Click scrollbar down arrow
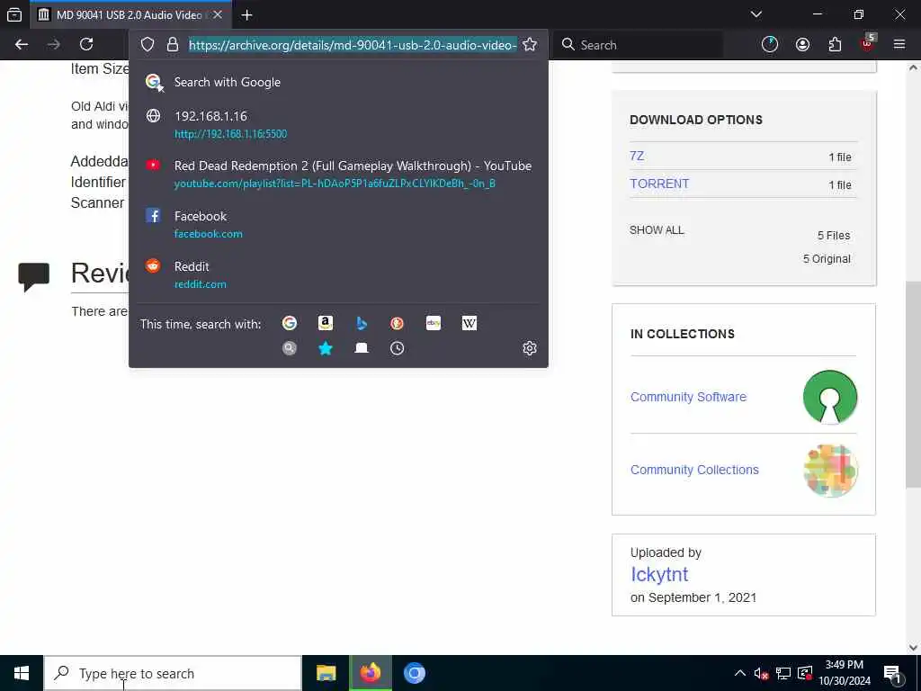Viewport: 921px width, 691px height. 913,648
